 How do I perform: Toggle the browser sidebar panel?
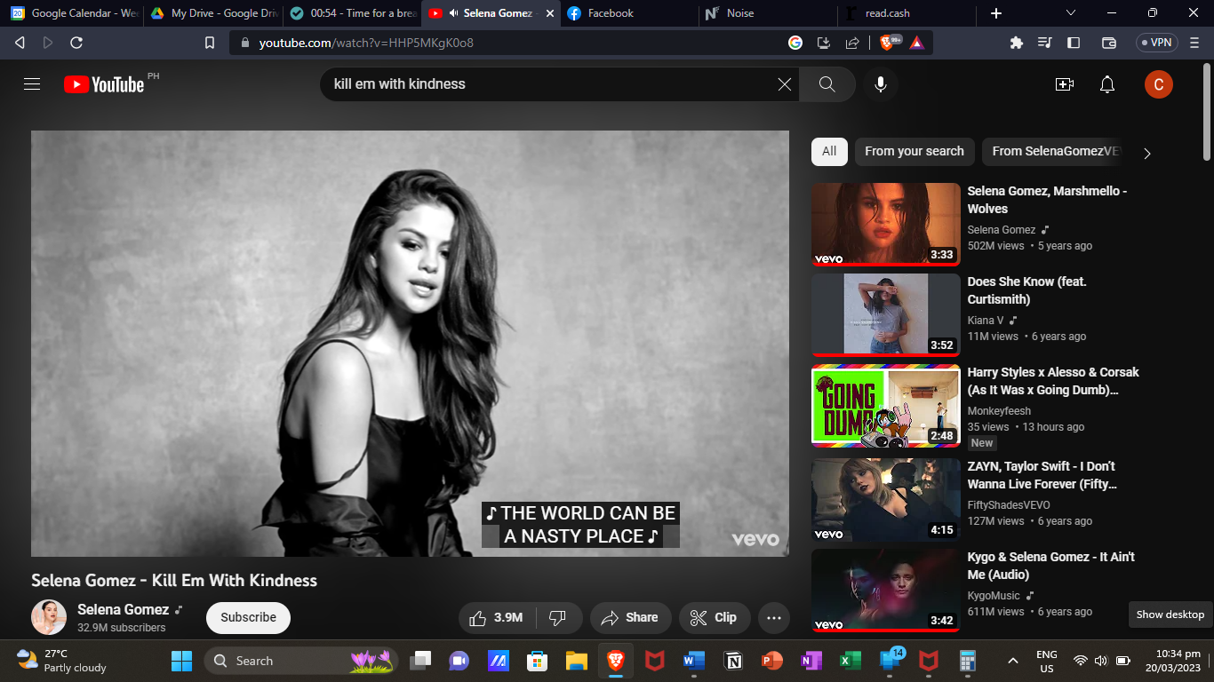tap(1074, 43)
